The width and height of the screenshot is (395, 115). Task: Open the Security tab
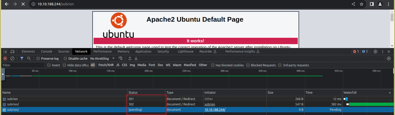(x=163, y=51)
